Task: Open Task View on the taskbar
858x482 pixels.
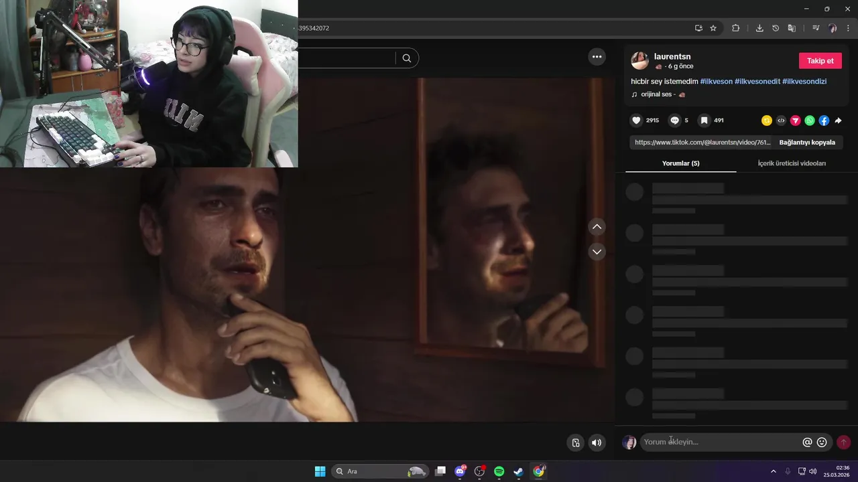Action: [440, 471]
